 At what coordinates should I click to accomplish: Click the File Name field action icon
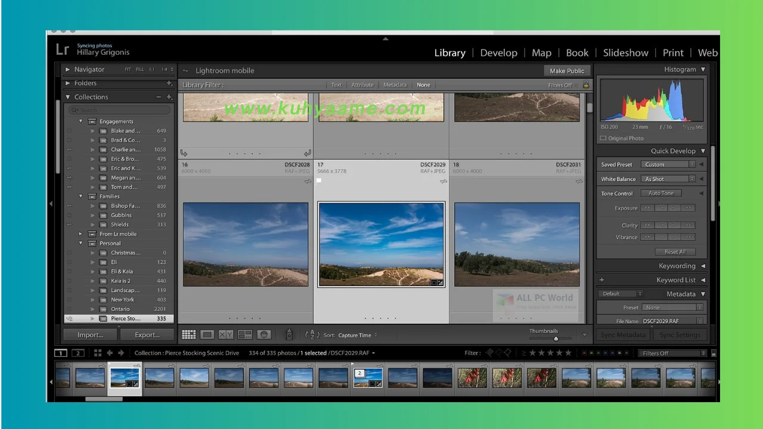click(x=700, y=321)
